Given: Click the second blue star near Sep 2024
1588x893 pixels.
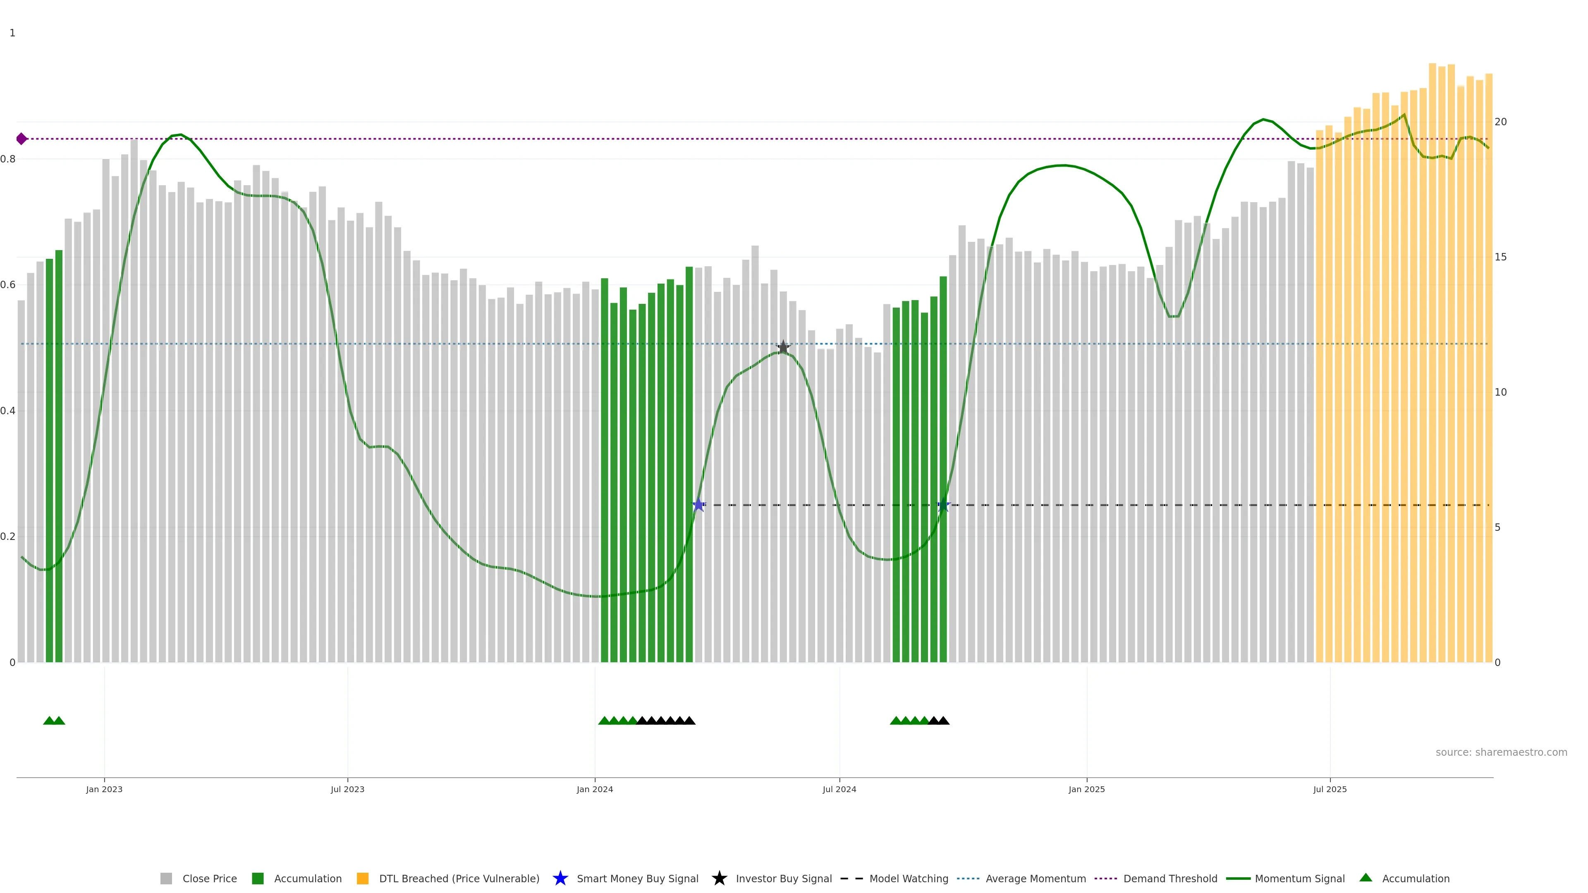Looking at the screenshot, I should click(943, 505).
